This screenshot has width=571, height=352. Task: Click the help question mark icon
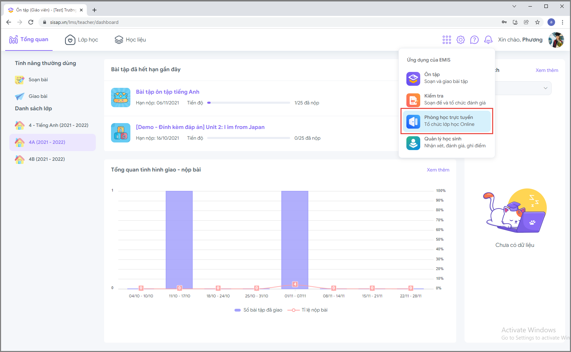click(x=475, y=40)
